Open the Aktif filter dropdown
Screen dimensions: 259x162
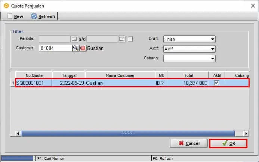click(x=212, y=49)
